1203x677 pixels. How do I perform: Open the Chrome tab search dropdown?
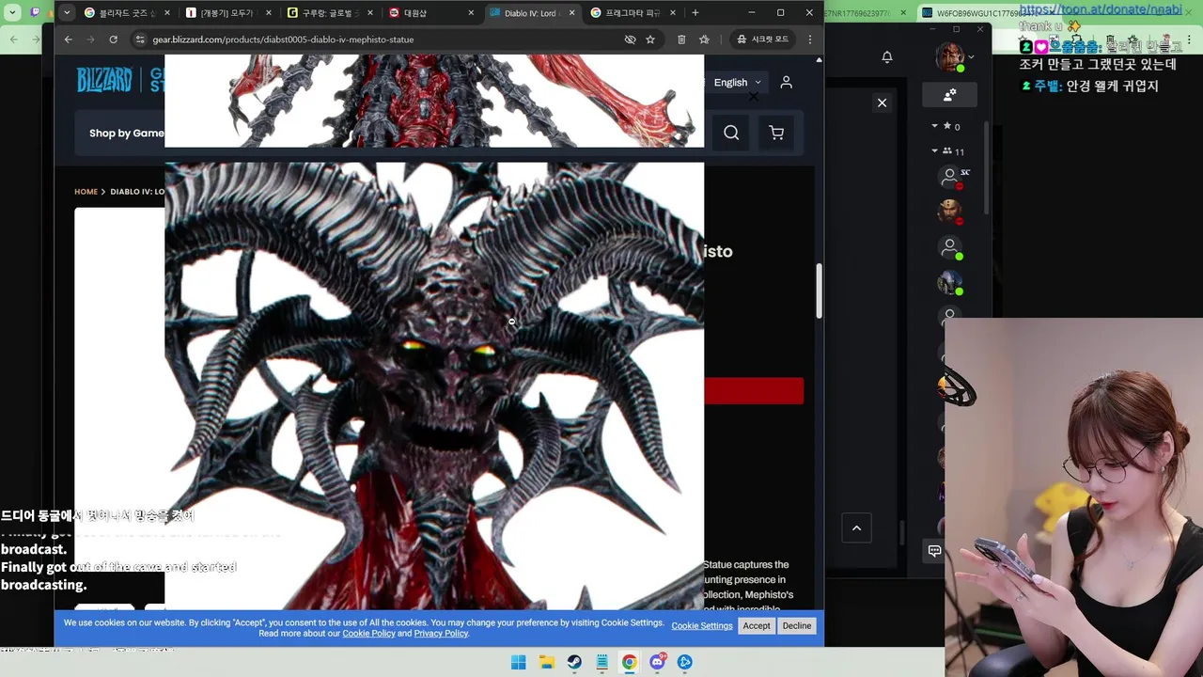(67, 13)
